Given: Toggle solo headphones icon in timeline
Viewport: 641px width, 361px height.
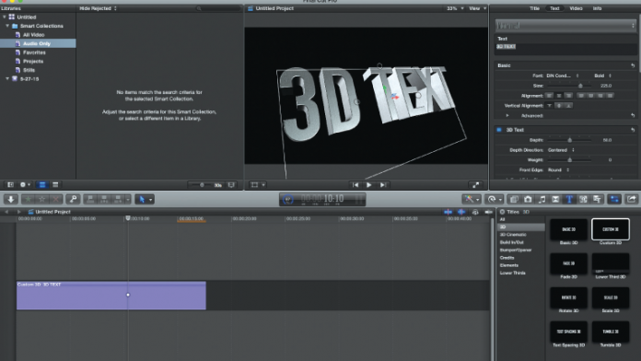Looking at the screenshot, I should coord(475,212).
